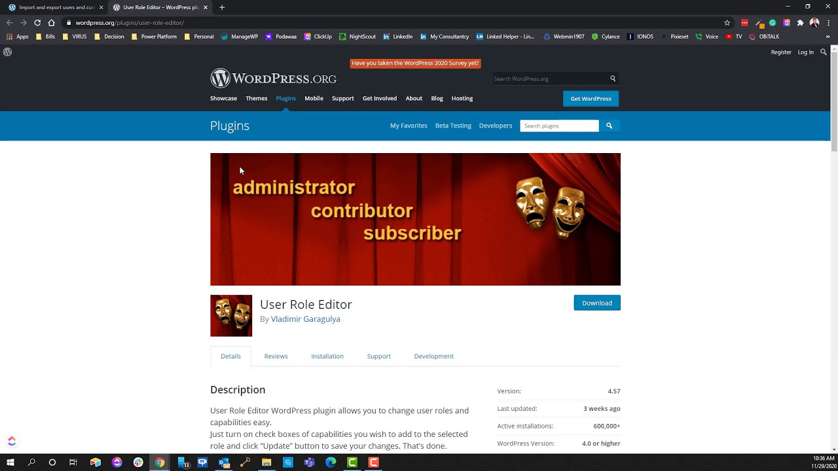
Task: Expand the bookmarks overflow chevron
Action: point(828,37)
